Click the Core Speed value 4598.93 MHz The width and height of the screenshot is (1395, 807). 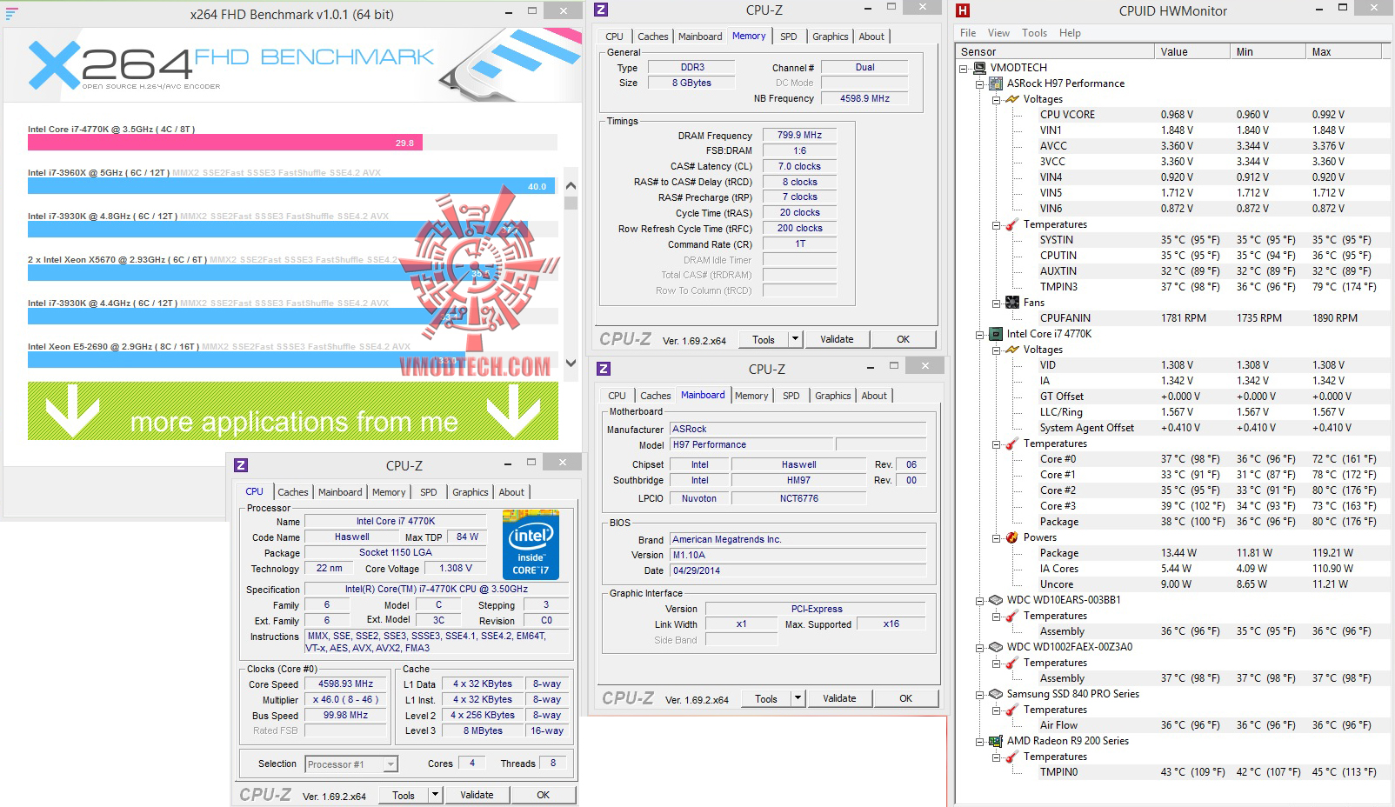(x=346, y=684)
